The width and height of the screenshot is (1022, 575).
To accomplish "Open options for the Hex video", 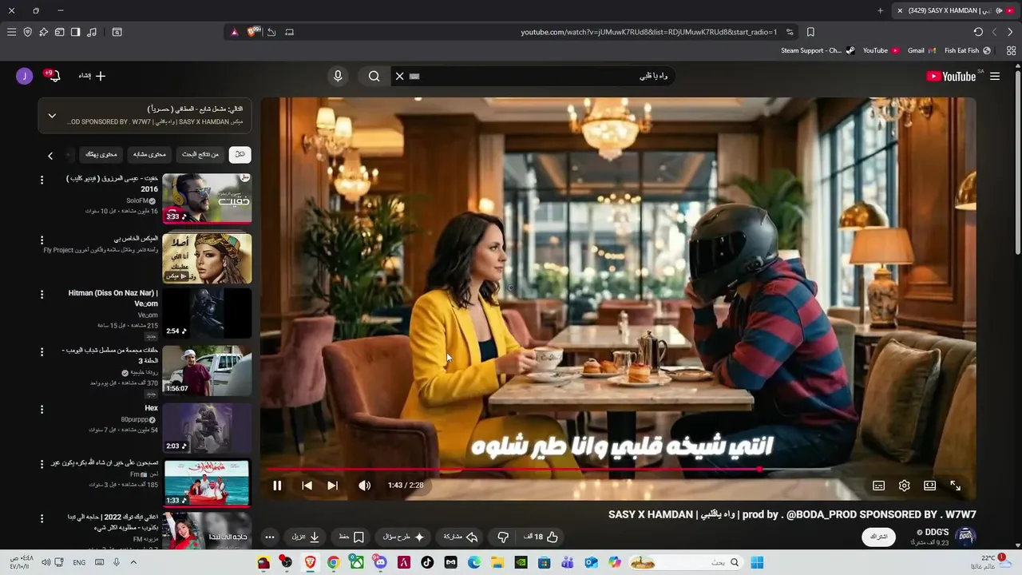I will click(x=42, y=410).
